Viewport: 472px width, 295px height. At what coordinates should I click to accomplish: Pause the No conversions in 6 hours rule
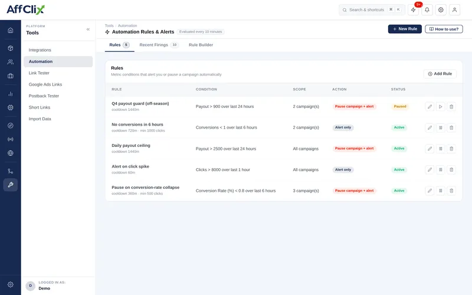point(440,127)
